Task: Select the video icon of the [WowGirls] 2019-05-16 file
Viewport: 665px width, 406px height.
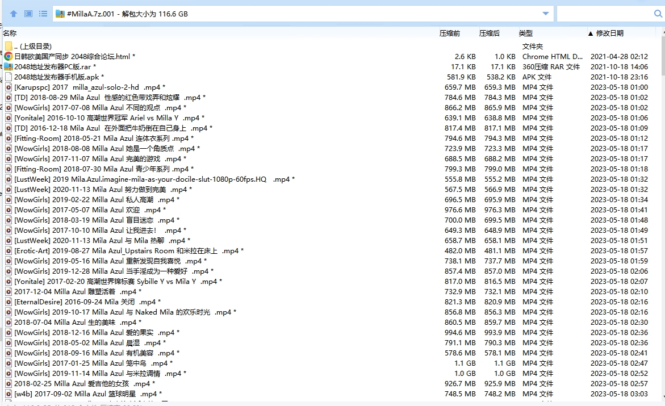Action: pyautogui.click(x=9, y=261)
